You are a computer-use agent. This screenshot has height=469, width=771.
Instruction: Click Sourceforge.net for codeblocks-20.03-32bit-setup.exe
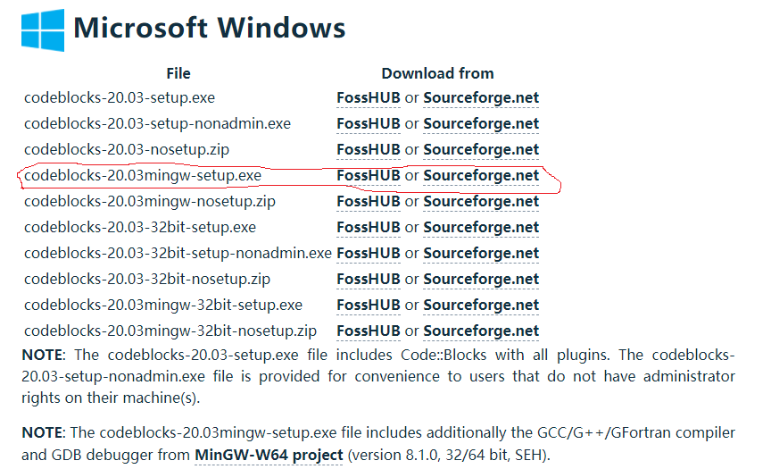point(481,227)
